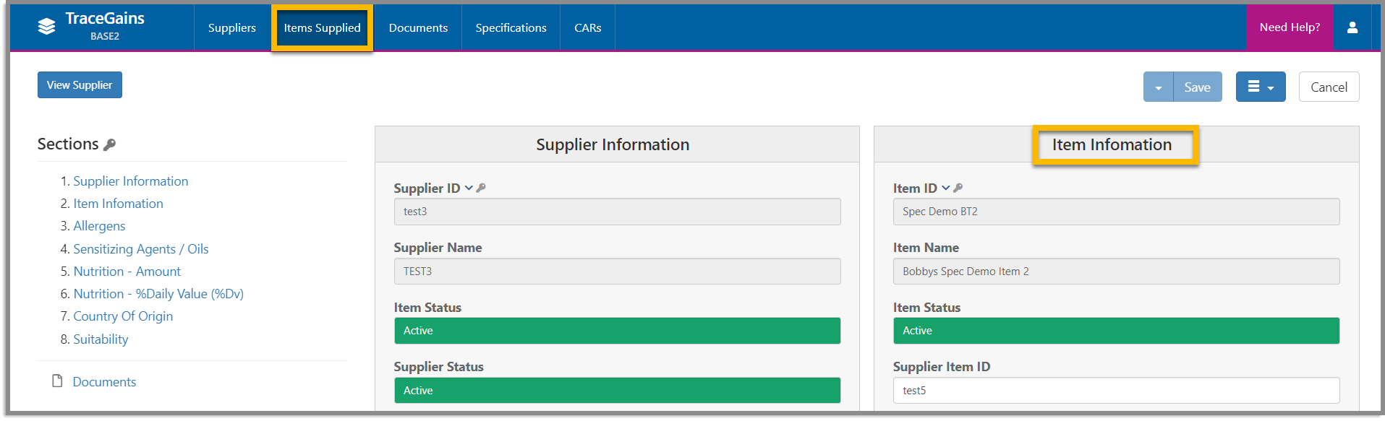Expand the Supplier ID chevron
The width and height of the screenshot is (1385, 421).
click(x=469, y=188)
